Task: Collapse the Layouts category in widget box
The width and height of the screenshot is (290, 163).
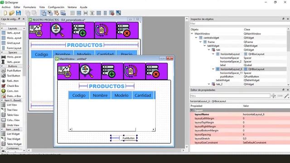Action: click(x=2, y=29)
